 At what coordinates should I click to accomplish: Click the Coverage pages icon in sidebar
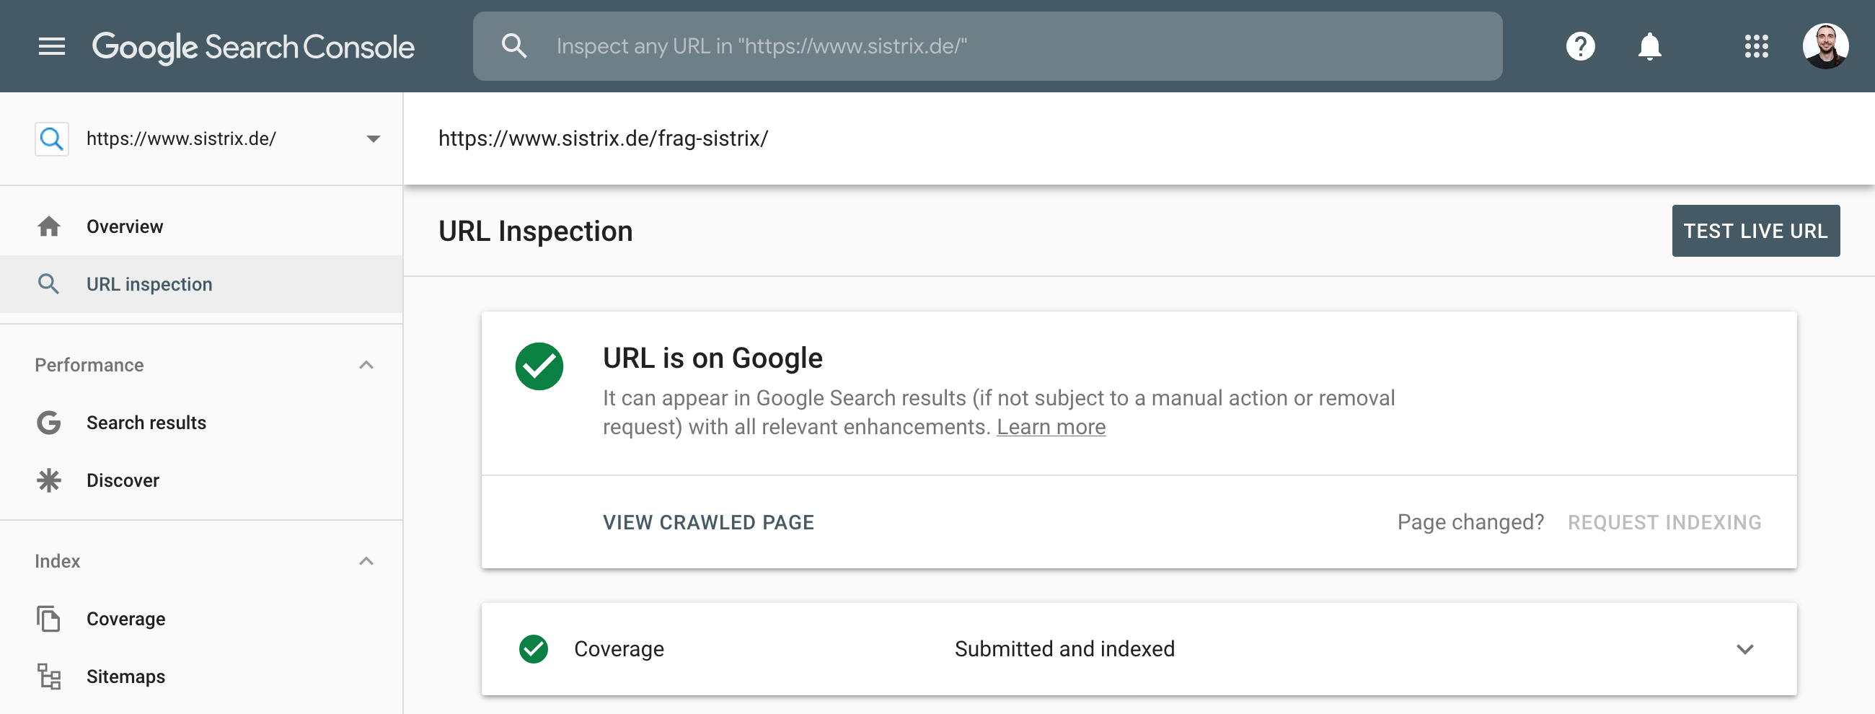(49, 619)
